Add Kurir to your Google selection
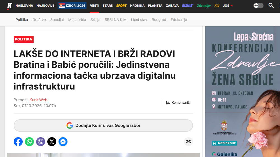The height and width of the screenshot is (157, 280). pos(103,125)
